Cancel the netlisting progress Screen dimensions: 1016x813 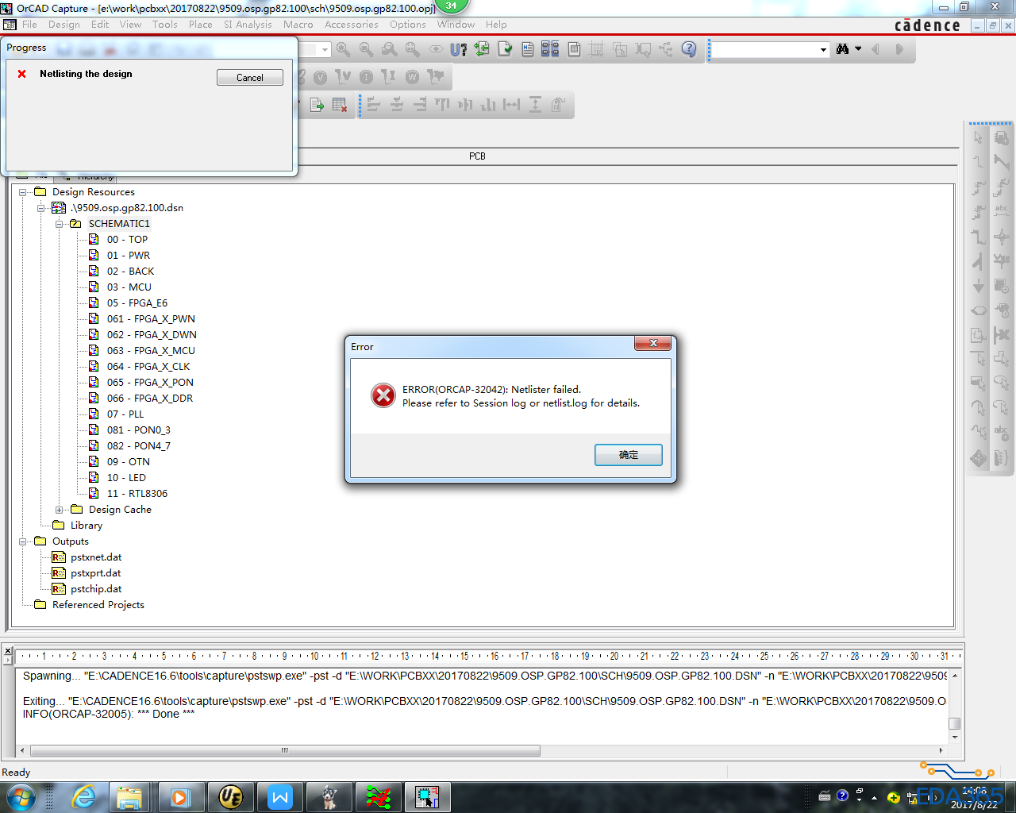click(x=250, y=77)
